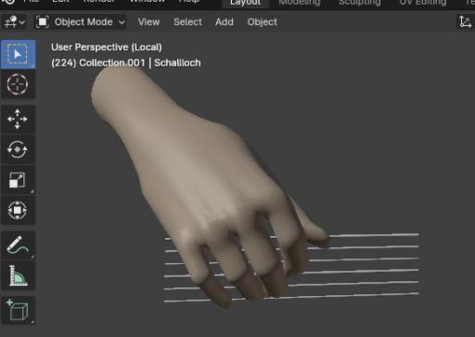The width and height of the screenshot is (475, 337).
Task: Open the editor type selector dropdown
Action: (x=15, y=22)
